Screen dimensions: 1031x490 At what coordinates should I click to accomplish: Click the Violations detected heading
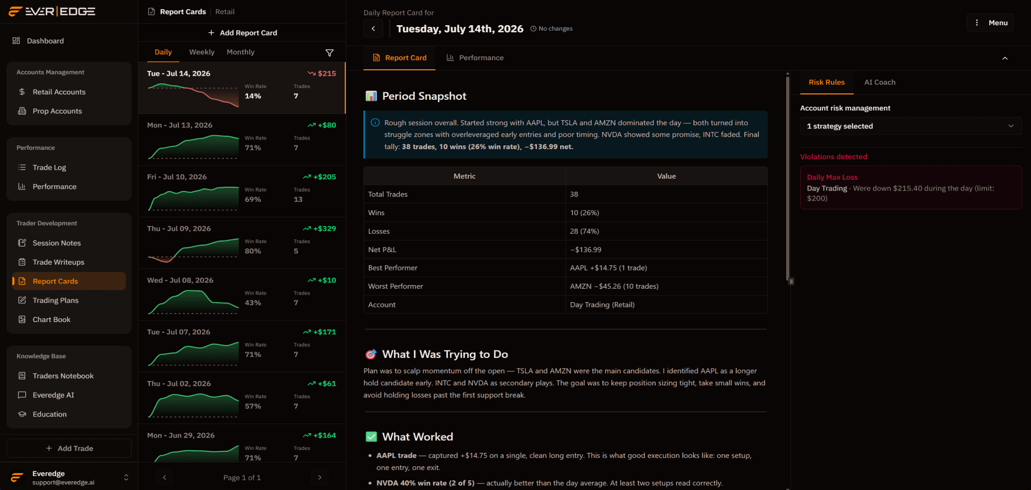click(x=833, y=157)
